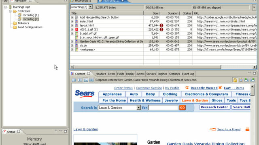Switch to the Replay tab
This screenshot has width=259, height=145.
click(130, 74)
